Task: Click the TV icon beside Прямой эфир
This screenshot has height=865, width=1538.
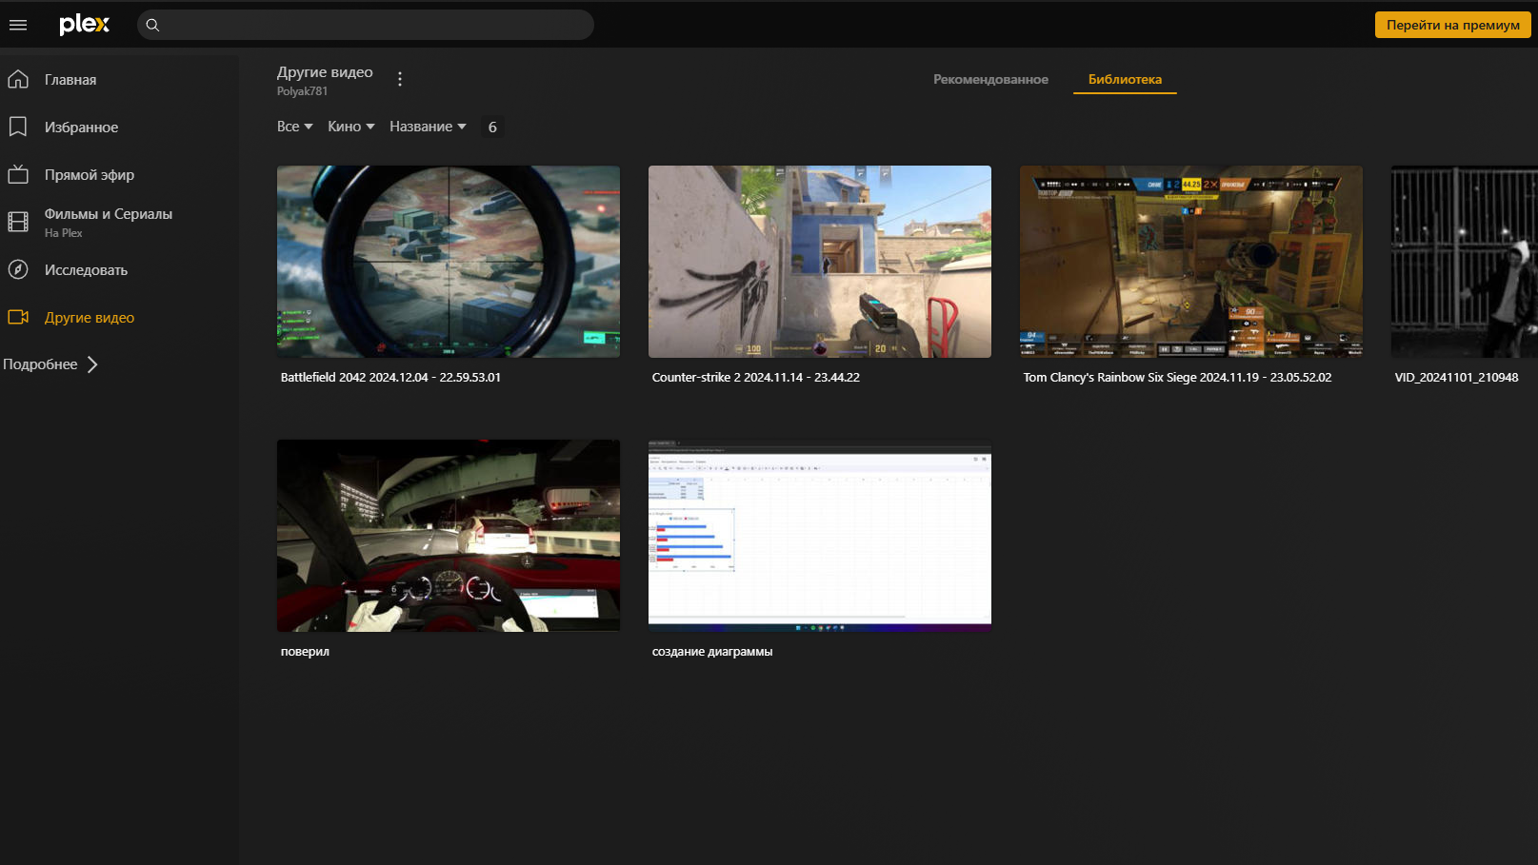Action: tap(18, 174)
